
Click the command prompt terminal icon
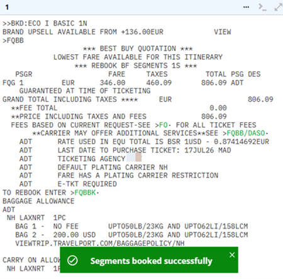tap(262, 7)
